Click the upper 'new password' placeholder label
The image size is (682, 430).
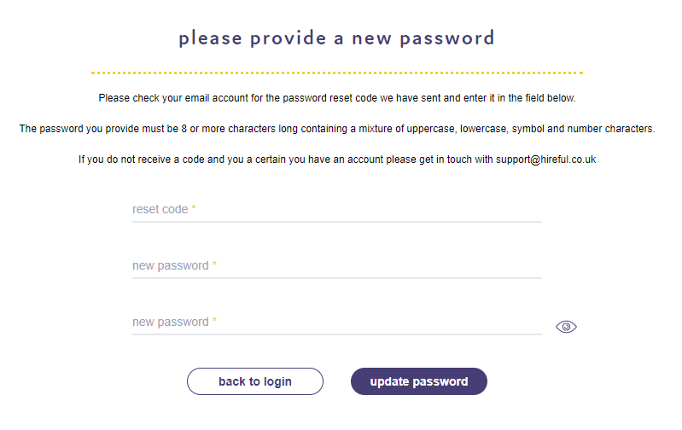[x=171, y=265]
